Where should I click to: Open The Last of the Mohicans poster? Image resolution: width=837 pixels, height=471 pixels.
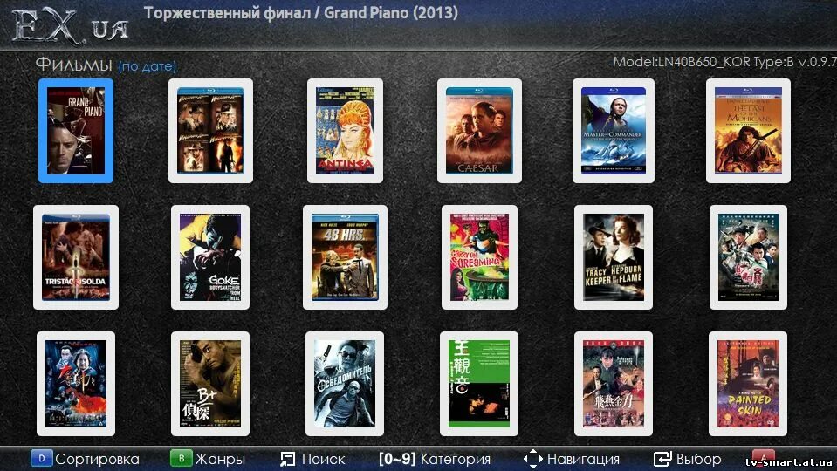tap(748, 131)
